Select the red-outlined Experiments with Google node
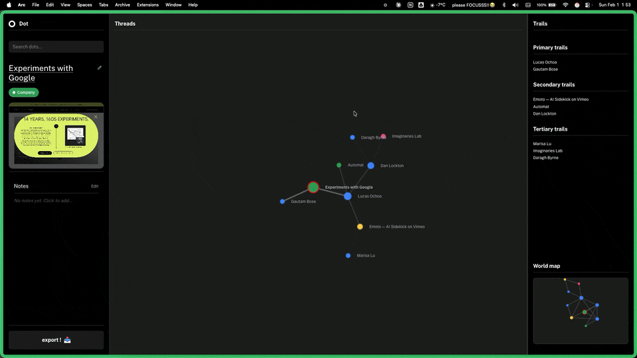The height and width of the screenshot is (358, 637). [x=313, y=188]
